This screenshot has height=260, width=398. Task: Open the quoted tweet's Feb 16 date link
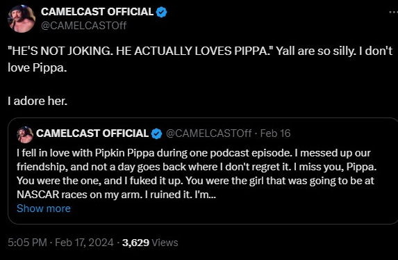pyautogui.click(x=275, y=133)
